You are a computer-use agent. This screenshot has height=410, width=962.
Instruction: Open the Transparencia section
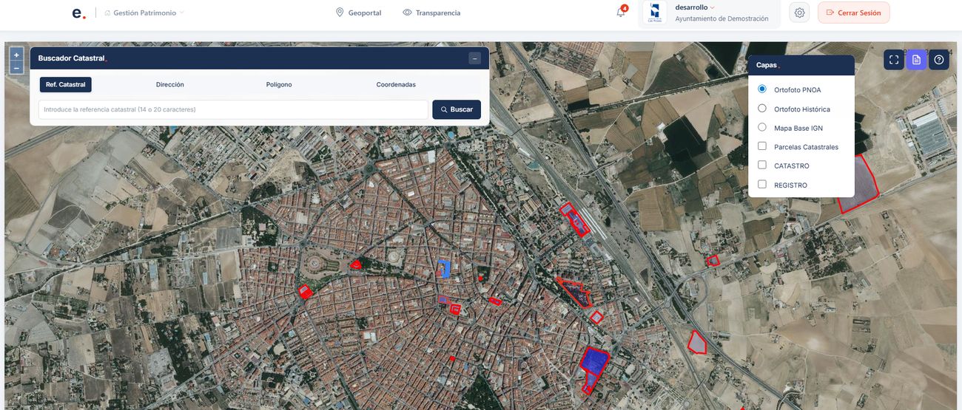pos(431,13)
